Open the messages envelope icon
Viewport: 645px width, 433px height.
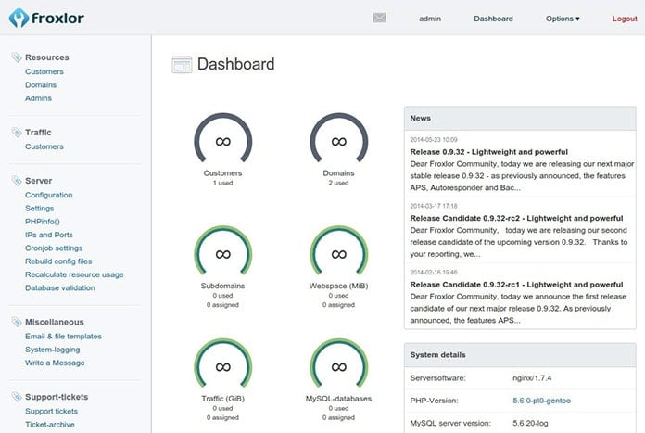(x=379, y=18)
